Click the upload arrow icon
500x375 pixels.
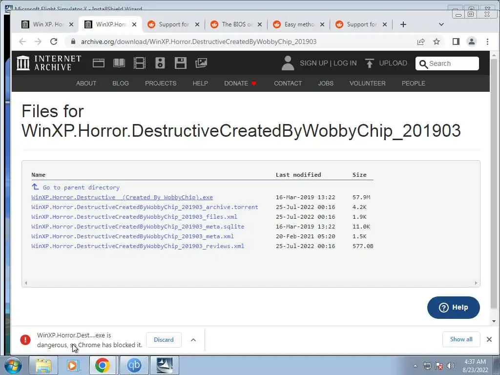tap(369, 63)
